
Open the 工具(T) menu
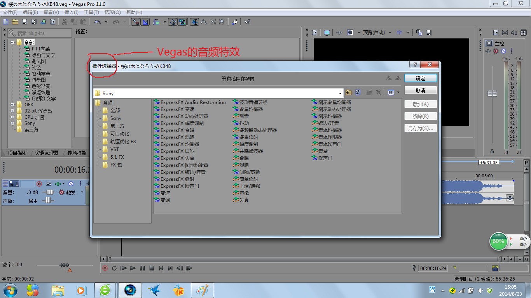91,12
